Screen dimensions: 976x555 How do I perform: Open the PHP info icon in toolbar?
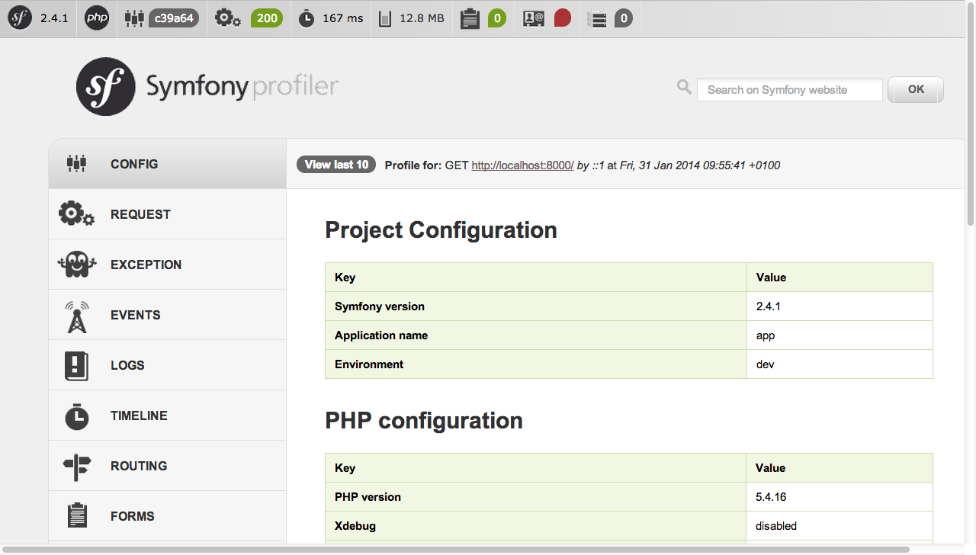(x=97, y=18)
